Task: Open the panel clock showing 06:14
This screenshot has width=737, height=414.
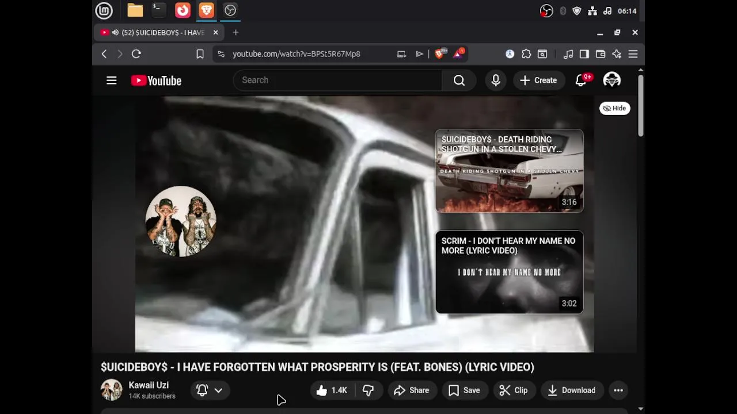Action: tap(627, 11)
